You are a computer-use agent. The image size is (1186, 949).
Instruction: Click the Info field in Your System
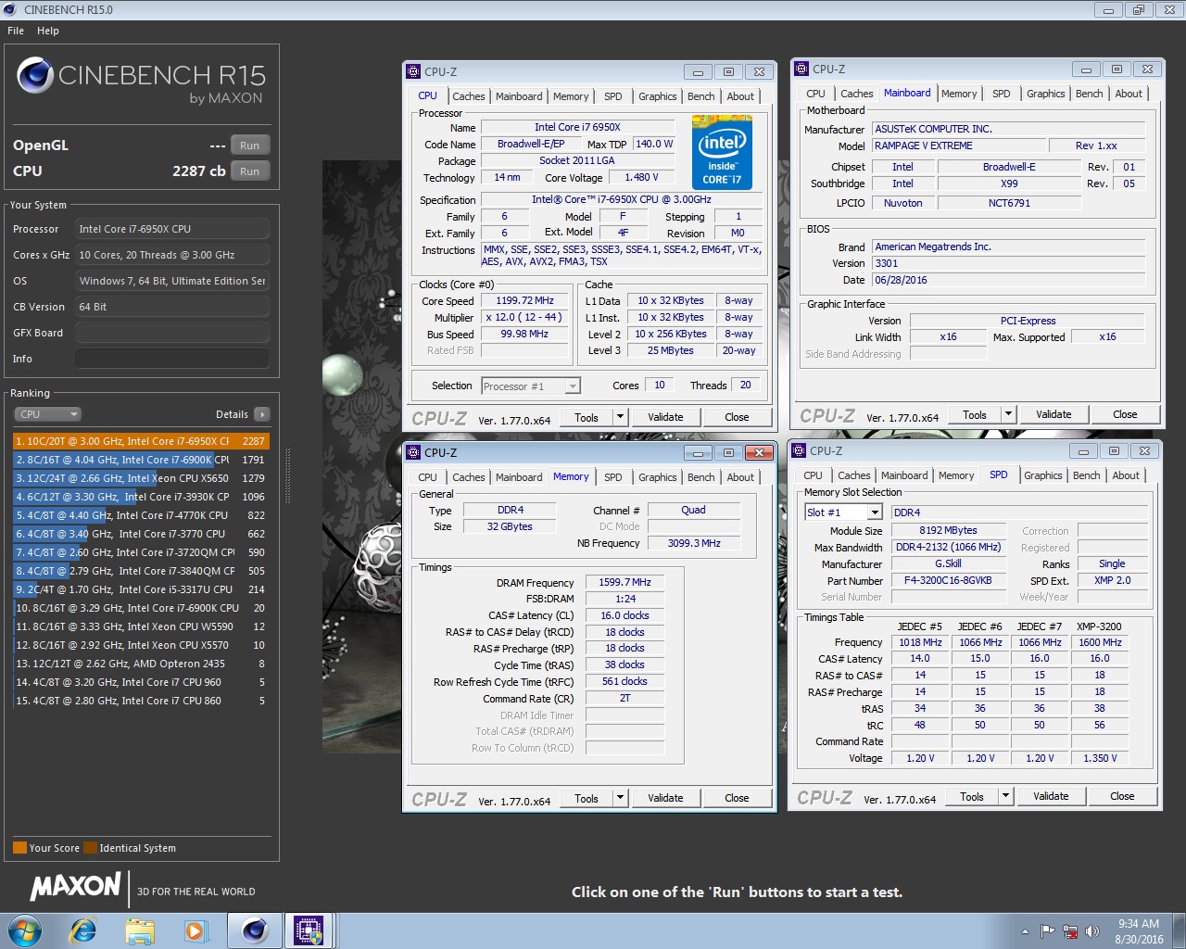click(172, 359)
